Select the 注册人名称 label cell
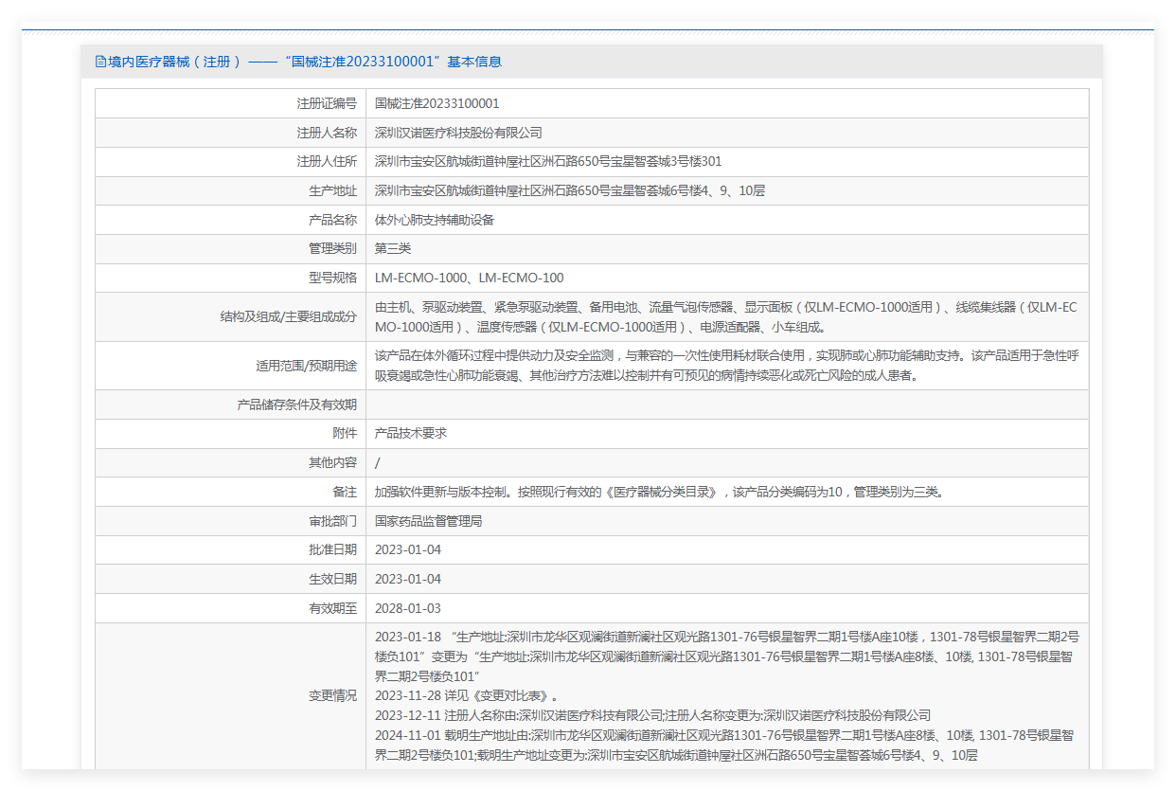1176x791 pixels. (230, 133)
